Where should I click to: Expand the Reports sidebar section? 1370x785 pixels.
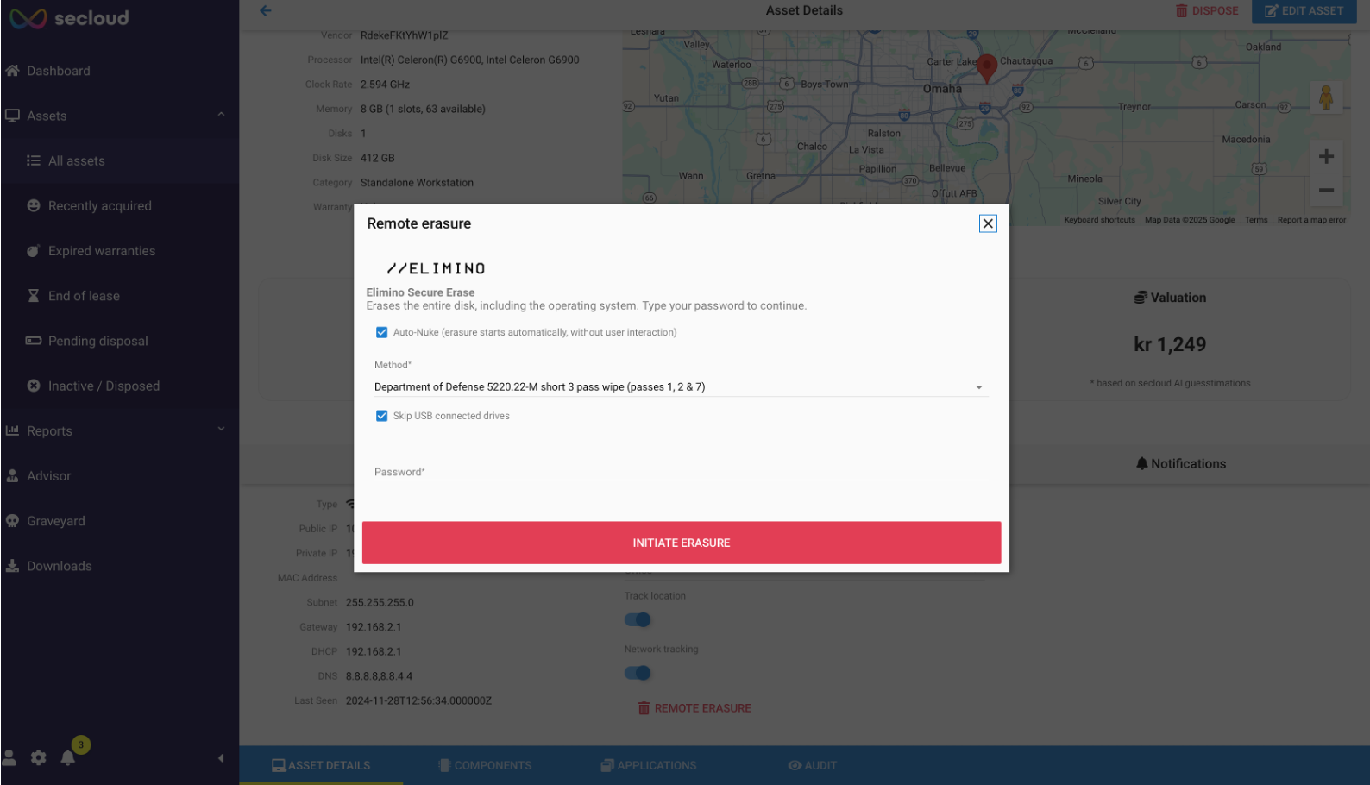tap(221, 430)
